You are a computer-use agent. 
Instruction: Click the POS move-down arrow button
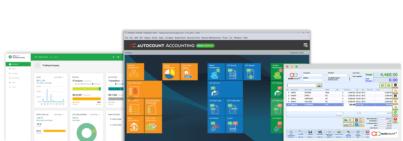pyautogui.click(x=389, y=85)
